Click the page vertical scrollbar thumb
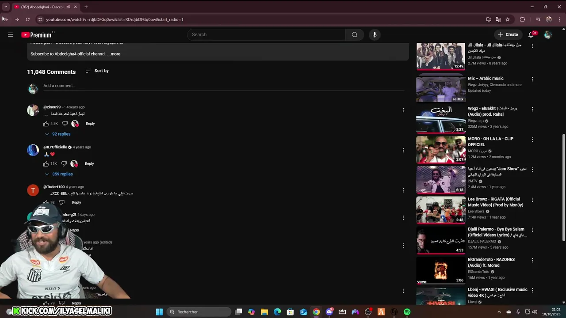This screenshot has width=566, height=318. click(x=563, y=188)
